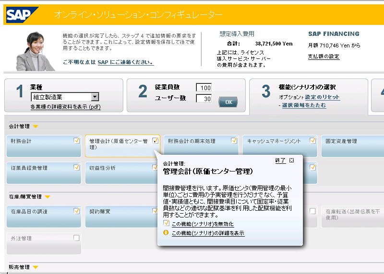Click the SAP FINANCING heading
The height and width of the screenshot is (274, 384).
pos(334,34)
